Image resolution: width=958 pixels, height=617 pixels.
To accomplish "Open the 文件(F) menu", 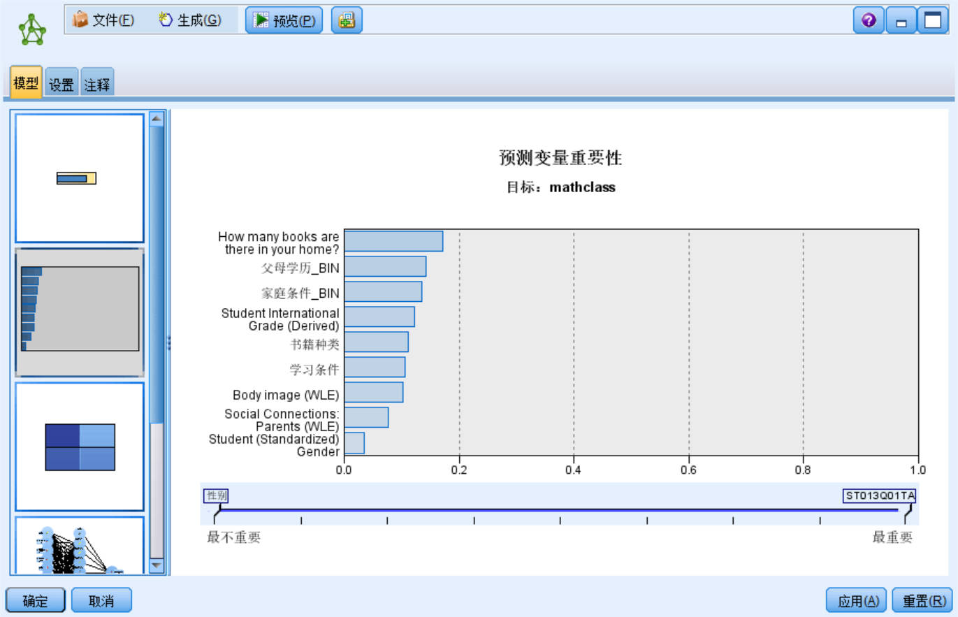I will click(x=104, y=20).
